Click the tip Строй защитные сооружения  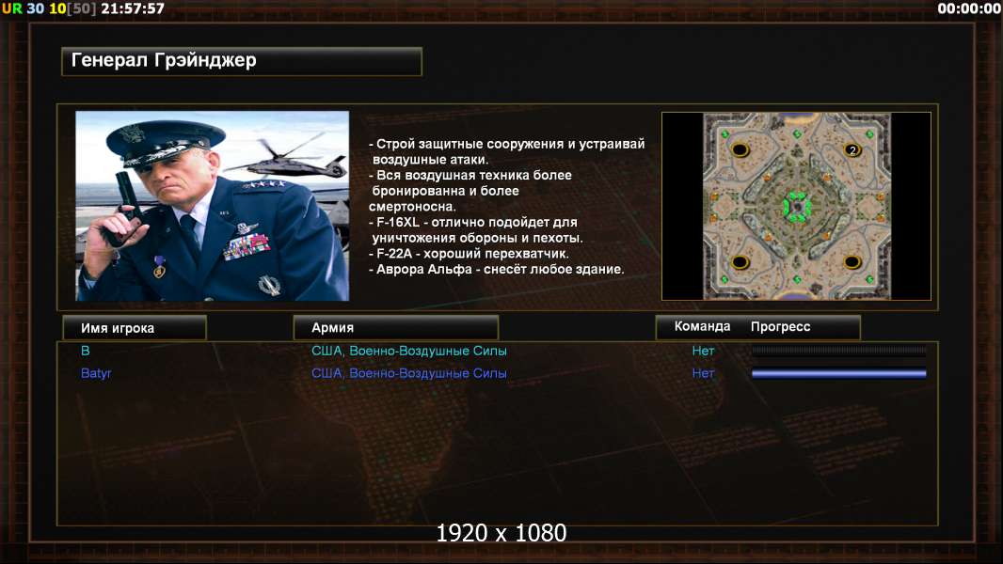point(506,151)
